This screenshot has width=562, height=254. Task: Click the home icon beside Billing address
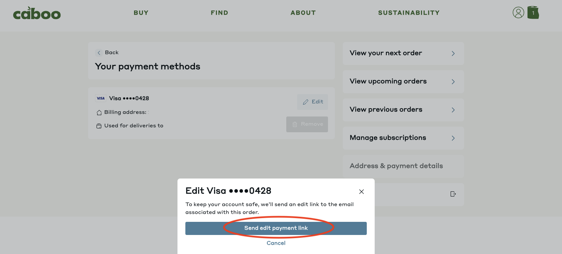(99, 113)
